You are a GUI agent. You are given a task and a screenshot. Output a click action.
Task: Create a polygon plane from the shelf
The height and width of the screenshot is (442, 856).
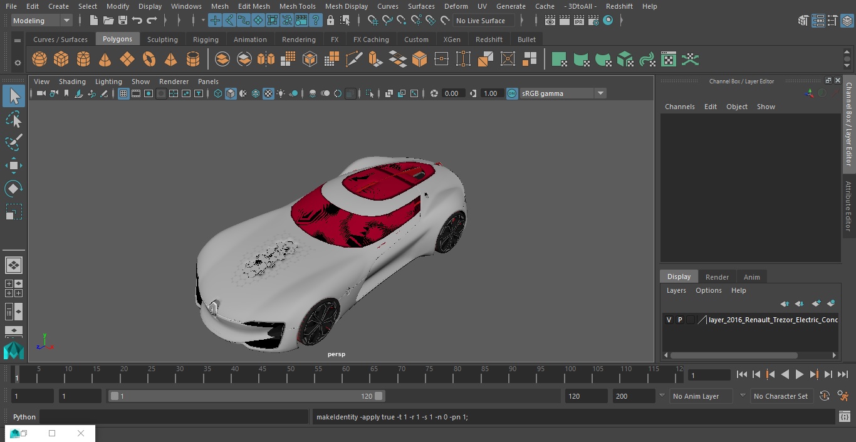click(x=127, y=60)
